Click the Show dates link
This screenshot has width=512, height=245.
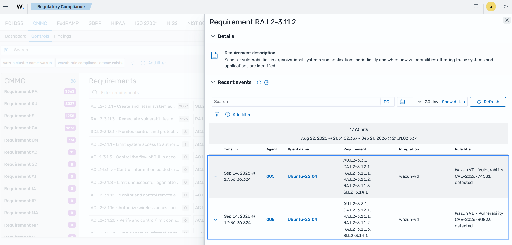(453, 102)
